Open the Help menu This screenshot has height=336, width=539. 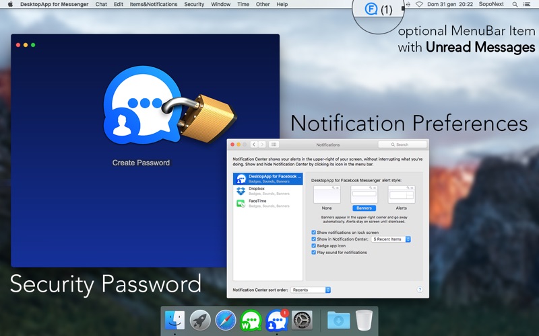click(x=282, y=5)
